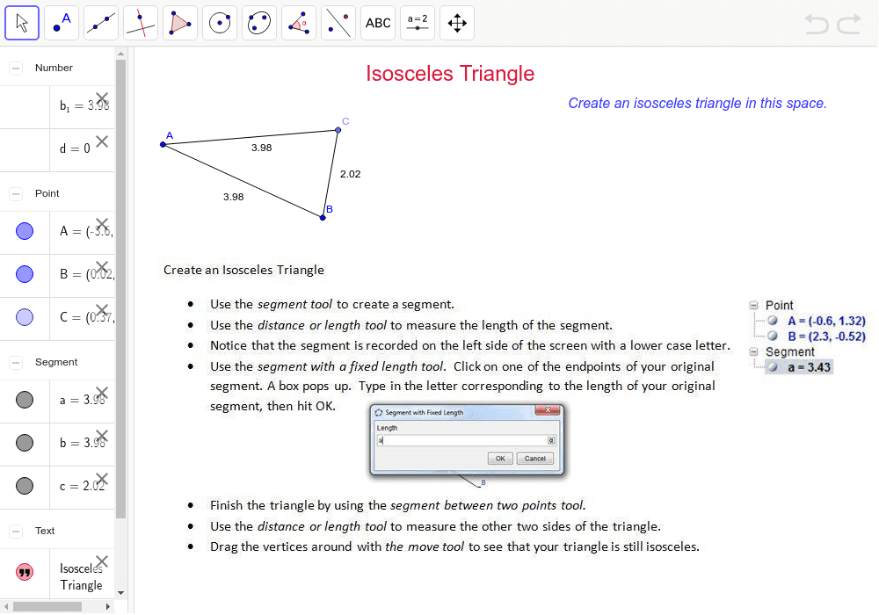Viewport: 879px width, 615px height.
Task: Delete the Isosceles Triangle text object
Action: [102, 561]
